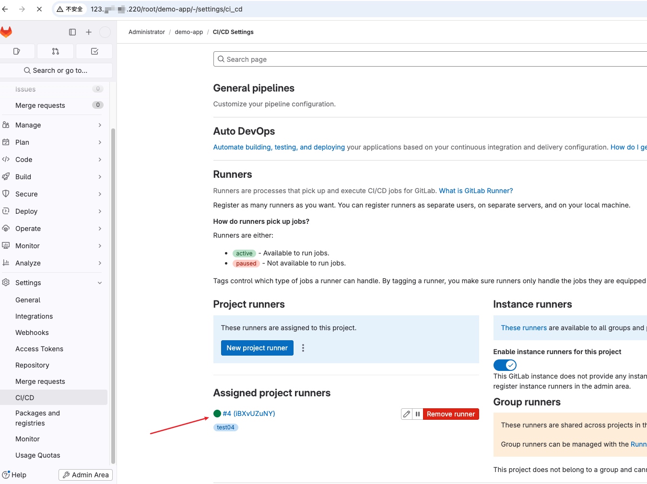
Task: Click the Manage section icon
Action: (x=6, y=125)
